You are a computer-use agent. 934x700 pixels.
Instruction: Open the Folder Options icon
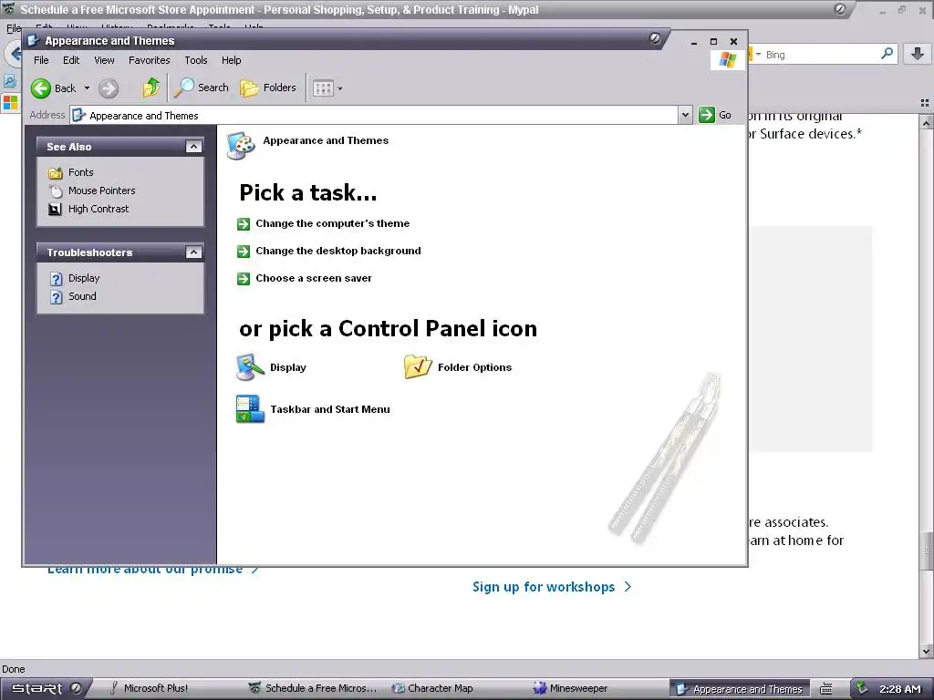click(458, 367)
